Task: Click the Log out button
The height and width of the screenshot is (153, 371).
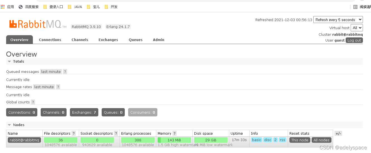Action: 354,40
